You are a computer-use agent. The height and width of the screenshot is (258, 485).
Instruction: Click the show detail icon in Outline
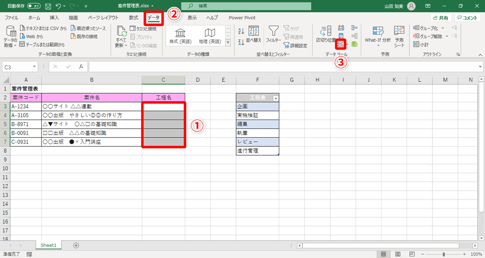pos(454,28)
